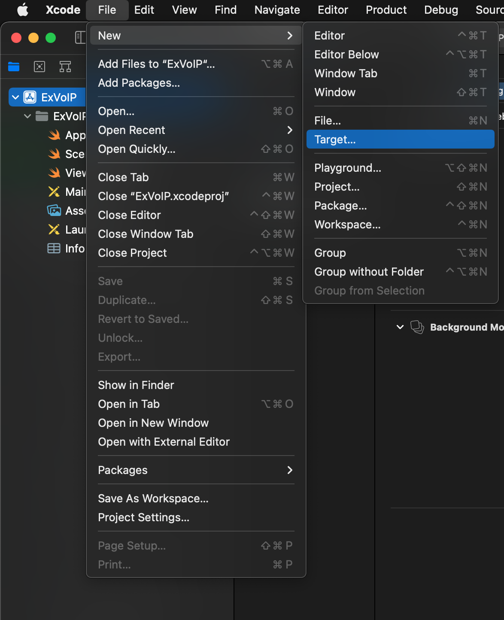Select the Ass asset catalog icon
This screenshot has height=620, width=504.
click(x=54, y=210)
